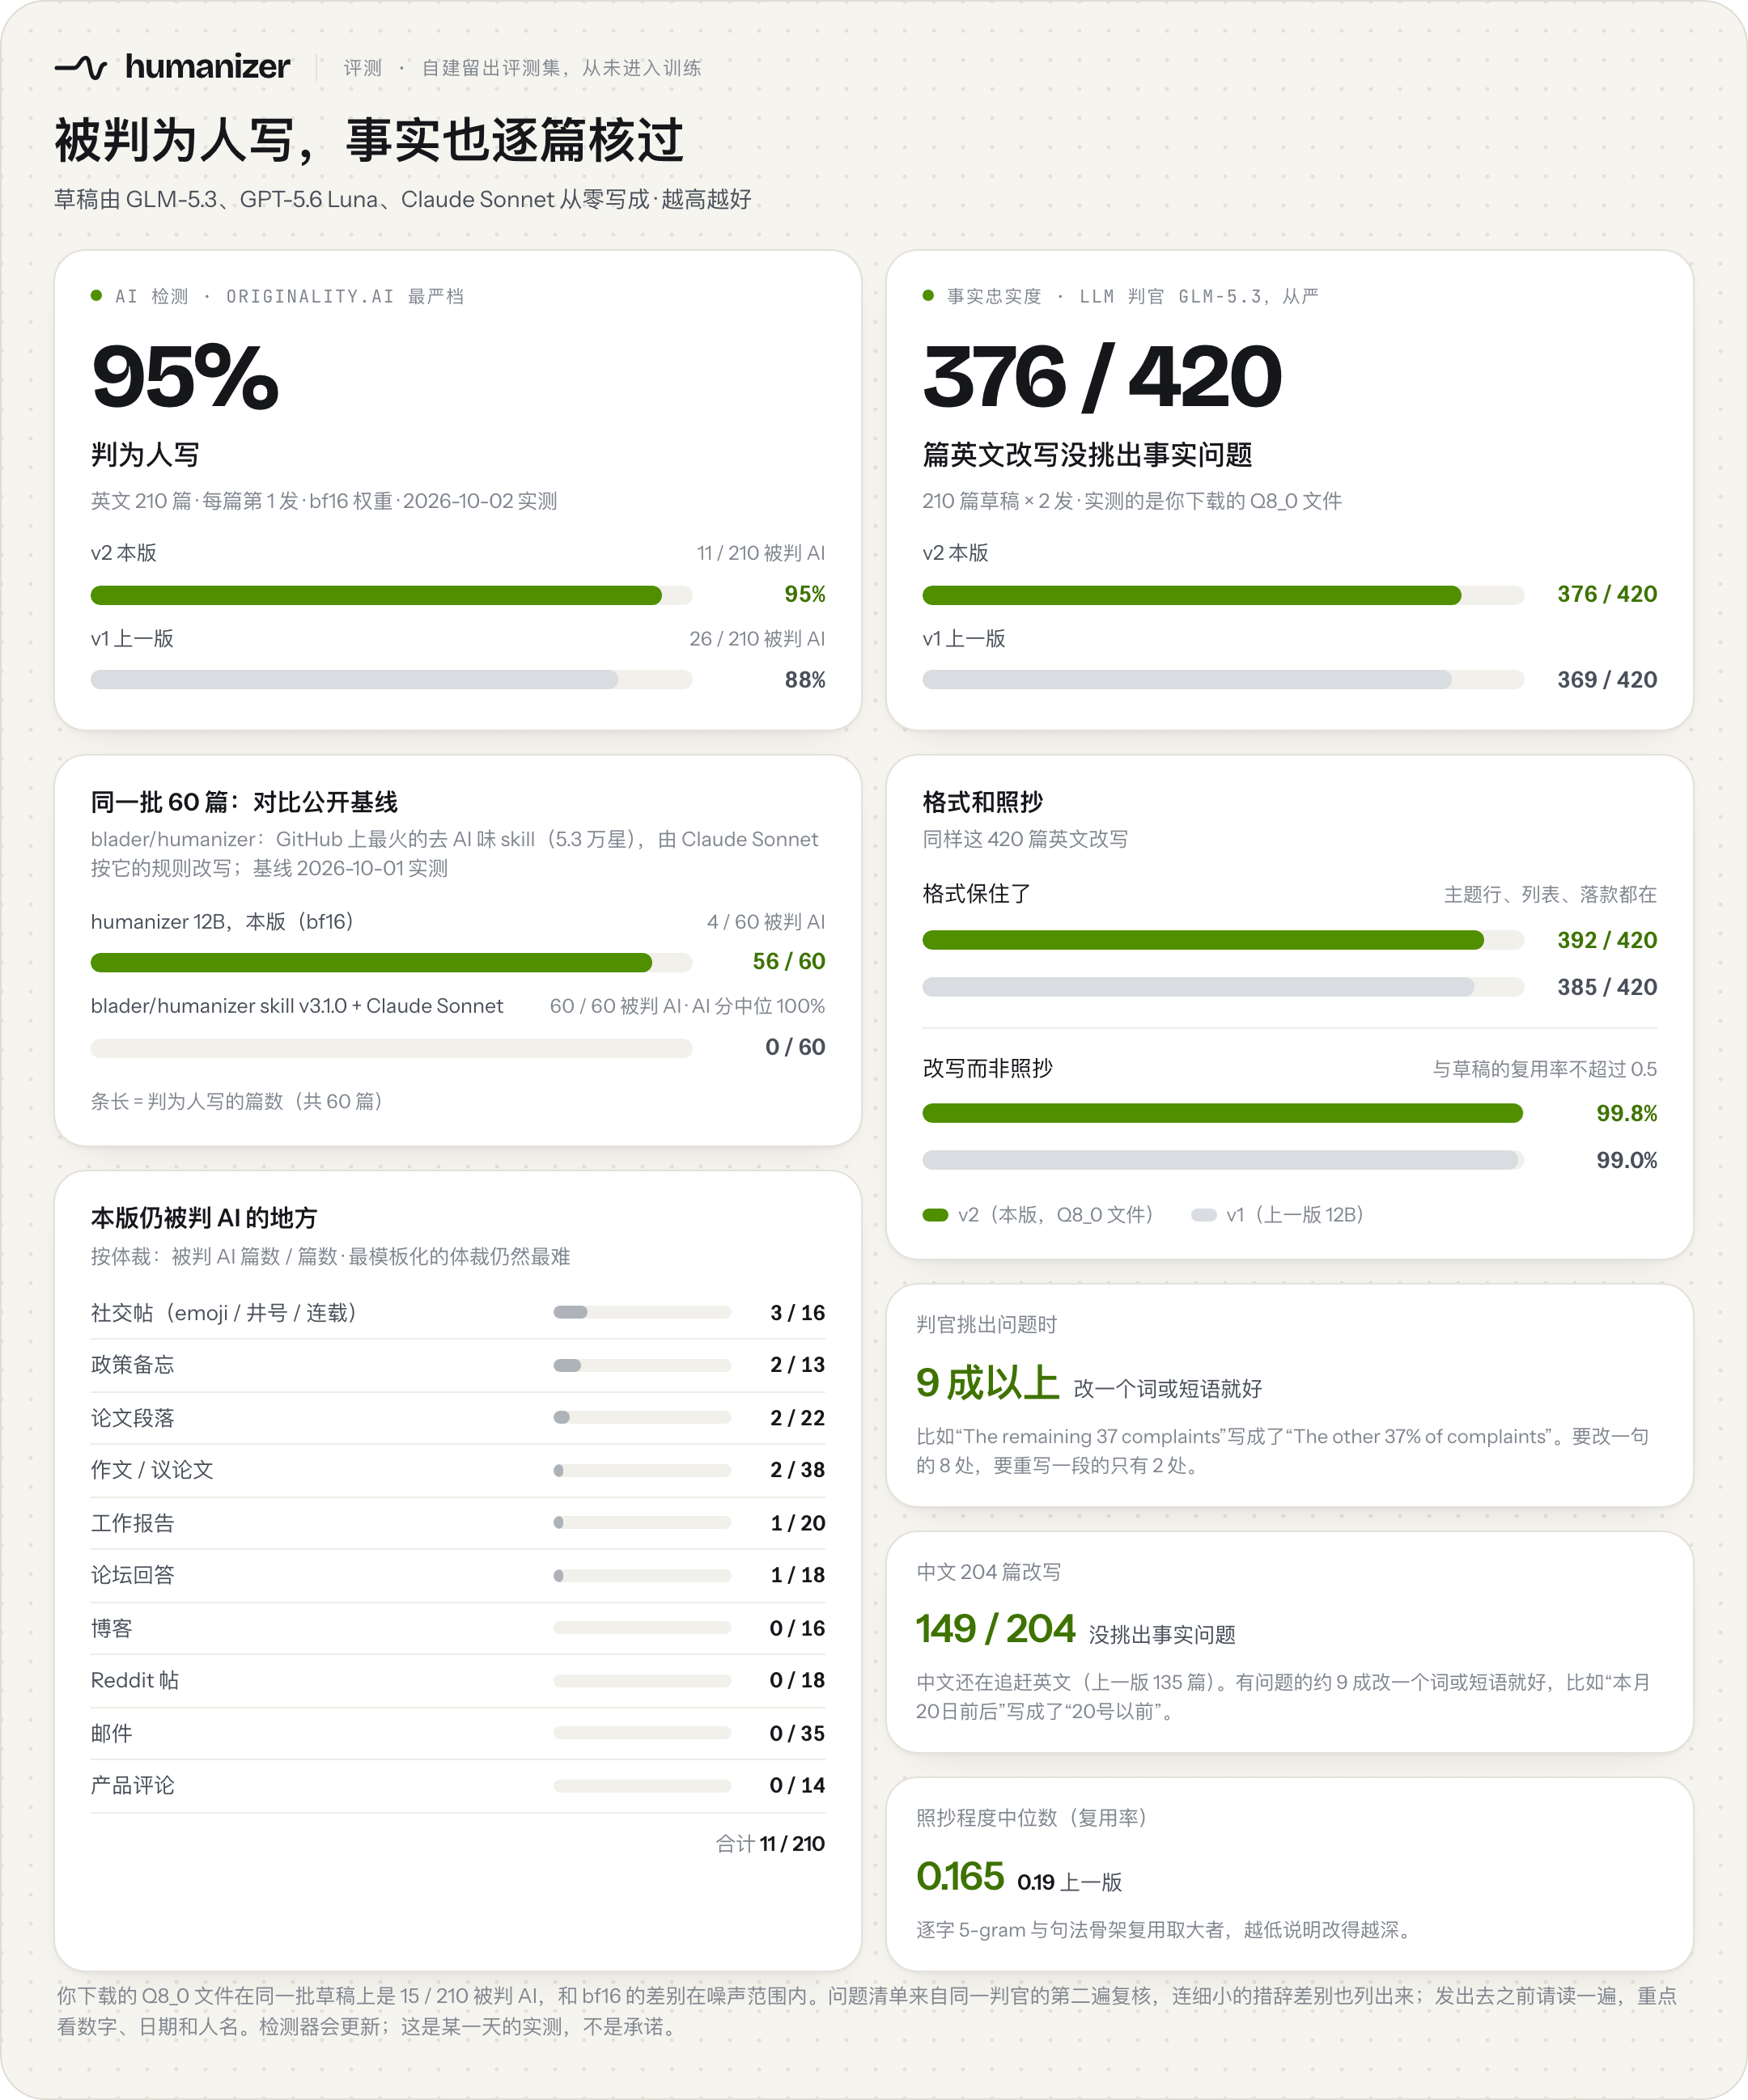Click the v2 本版 95% green progress bar
This screenshot has width=1748, height=2100.
pyautogui.click(x=391, y=595)
